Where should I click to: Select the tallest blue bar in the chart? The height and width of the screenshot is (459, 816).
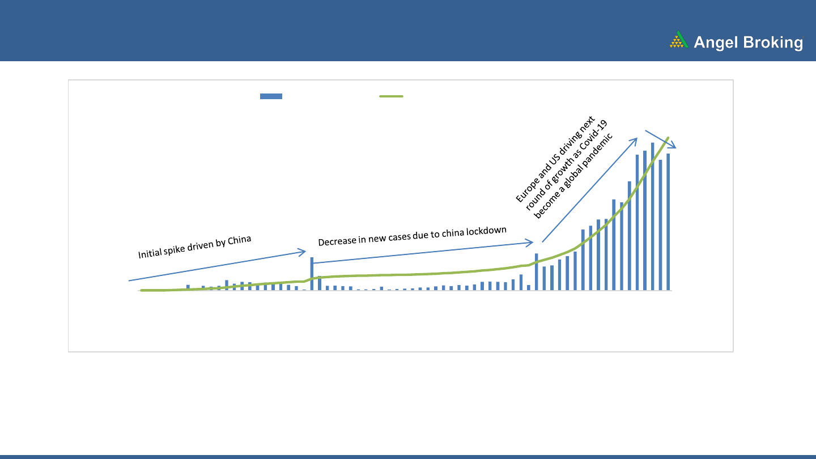[x=652, y=215]
